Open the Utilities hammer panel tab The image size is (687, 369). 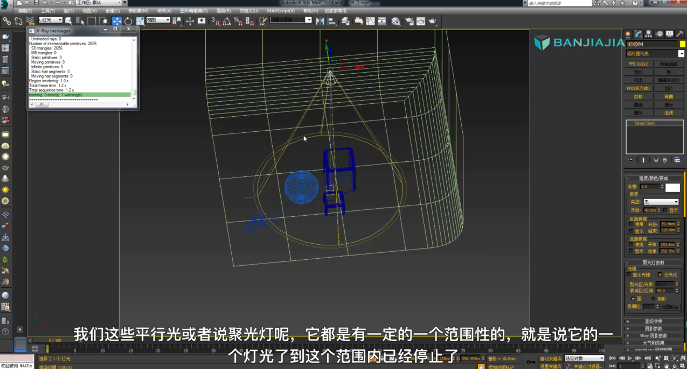point(680,34)
